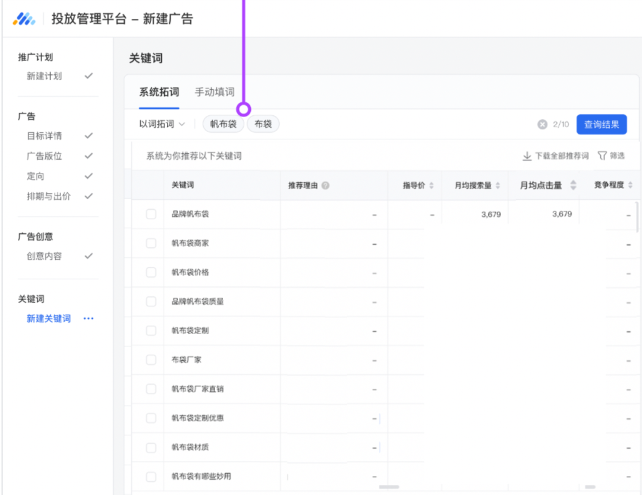642x495 pixels.
Task: Click the platform logo icon
Action: tap(24, 19)
